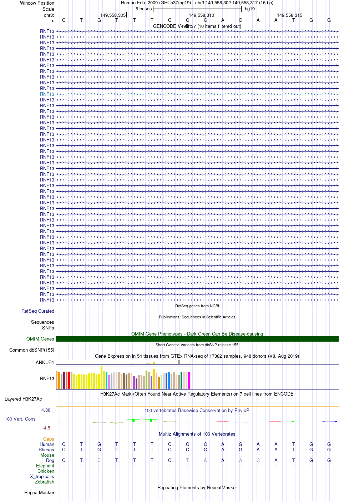Open the GENCODE V49lift37 track title
Viewport: 339px width, 501px height.
tap(197, 26)
